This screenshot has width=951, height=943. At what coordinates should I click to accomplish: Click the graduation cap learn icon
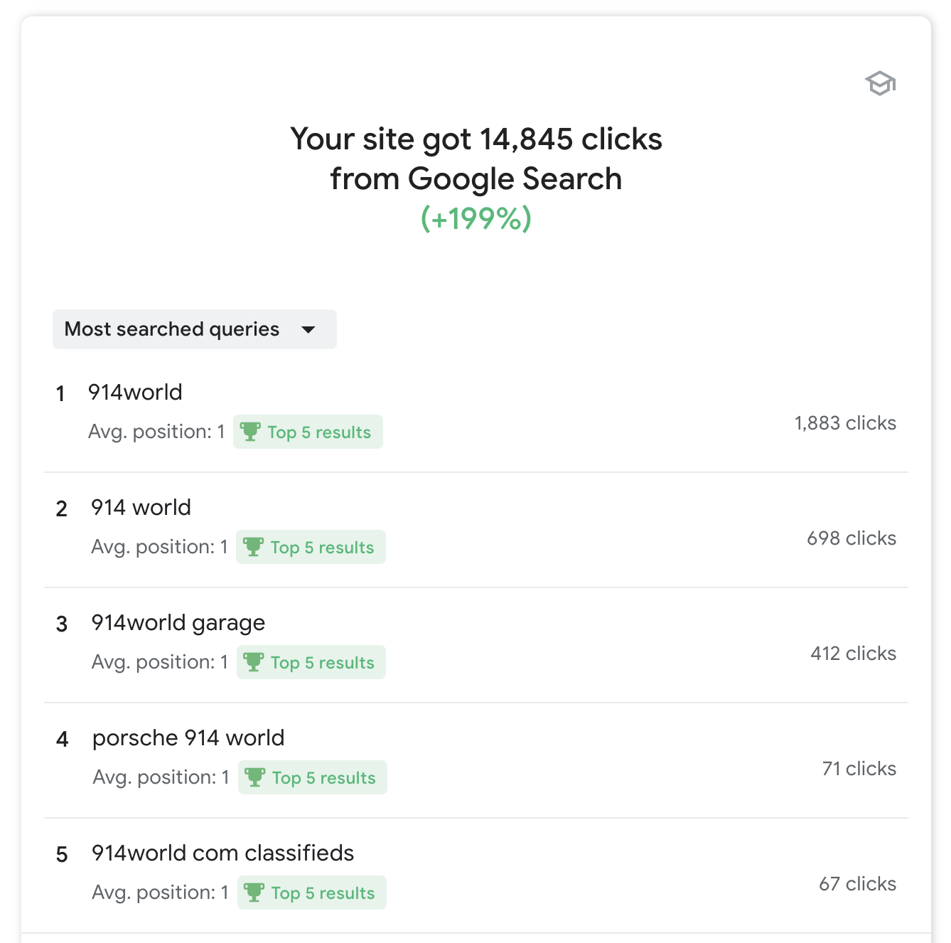click(880, 83)
